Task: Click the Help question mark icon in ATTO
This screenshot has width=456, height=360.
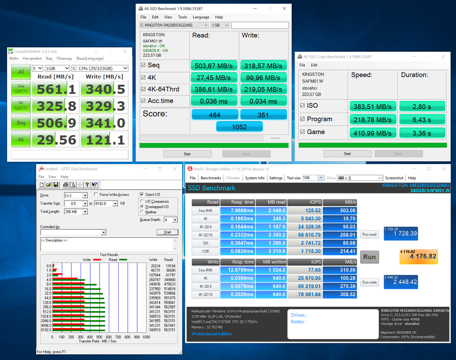Action: [x=87, y=185]
